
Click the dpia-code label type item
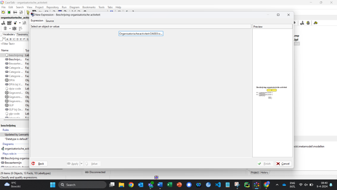(15, 89)
